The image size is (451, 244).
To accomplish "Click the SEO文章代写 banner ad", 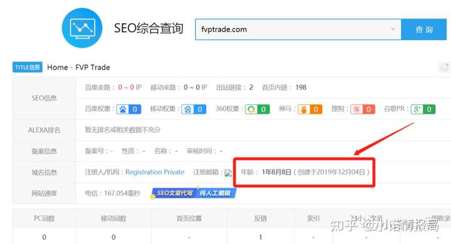I will 194,193.
